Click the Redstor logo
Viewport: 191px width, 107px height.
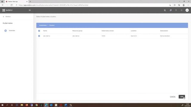point(7,10)
